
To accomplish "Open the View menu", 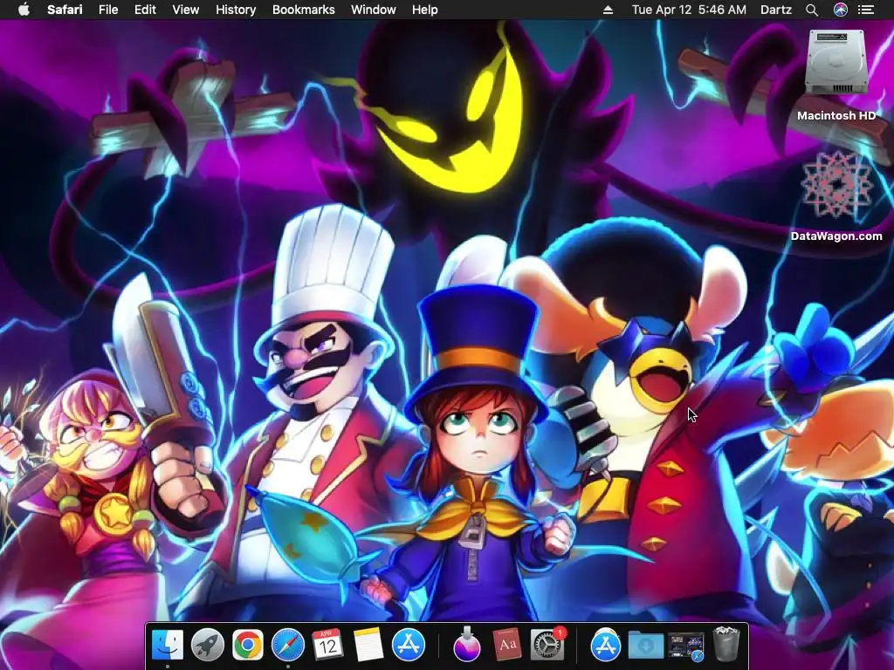I will [x=185, y=10].
